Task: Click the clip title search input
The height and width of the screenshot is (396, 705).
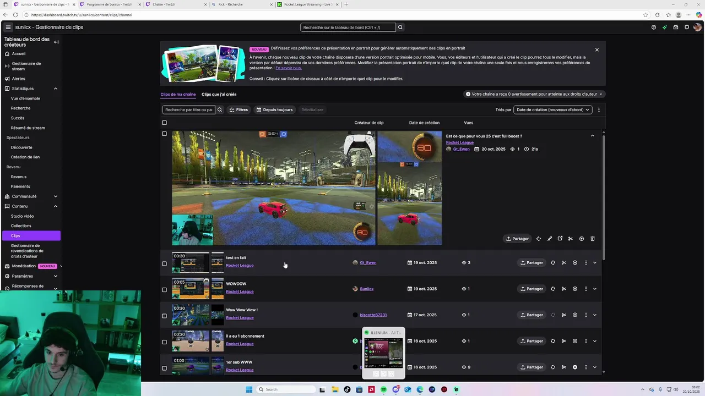Action: [188, 109]
